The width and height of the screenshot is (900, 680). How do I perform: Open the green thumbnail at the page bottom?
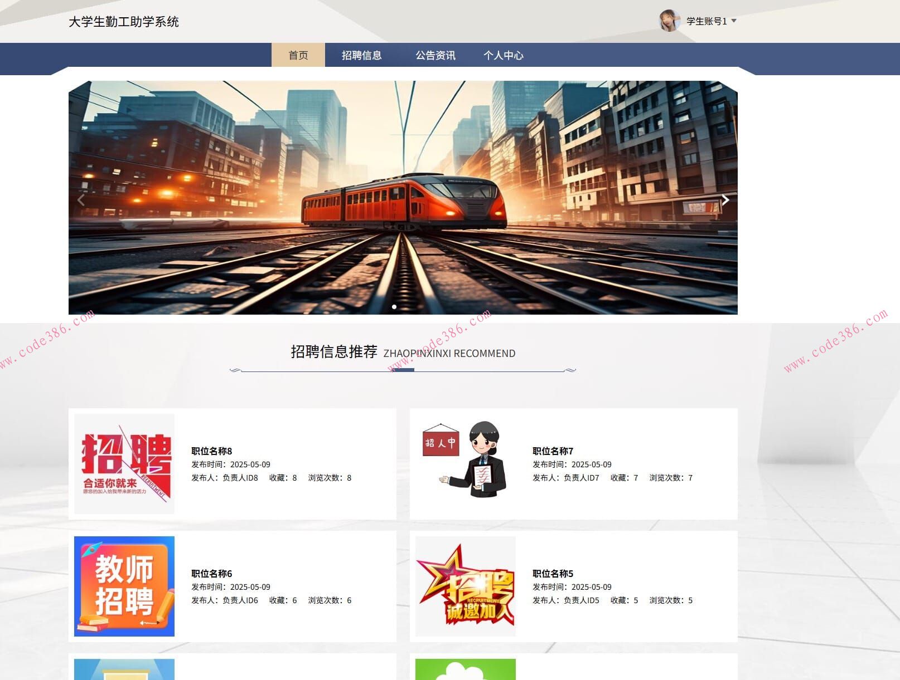pos(466,671)
